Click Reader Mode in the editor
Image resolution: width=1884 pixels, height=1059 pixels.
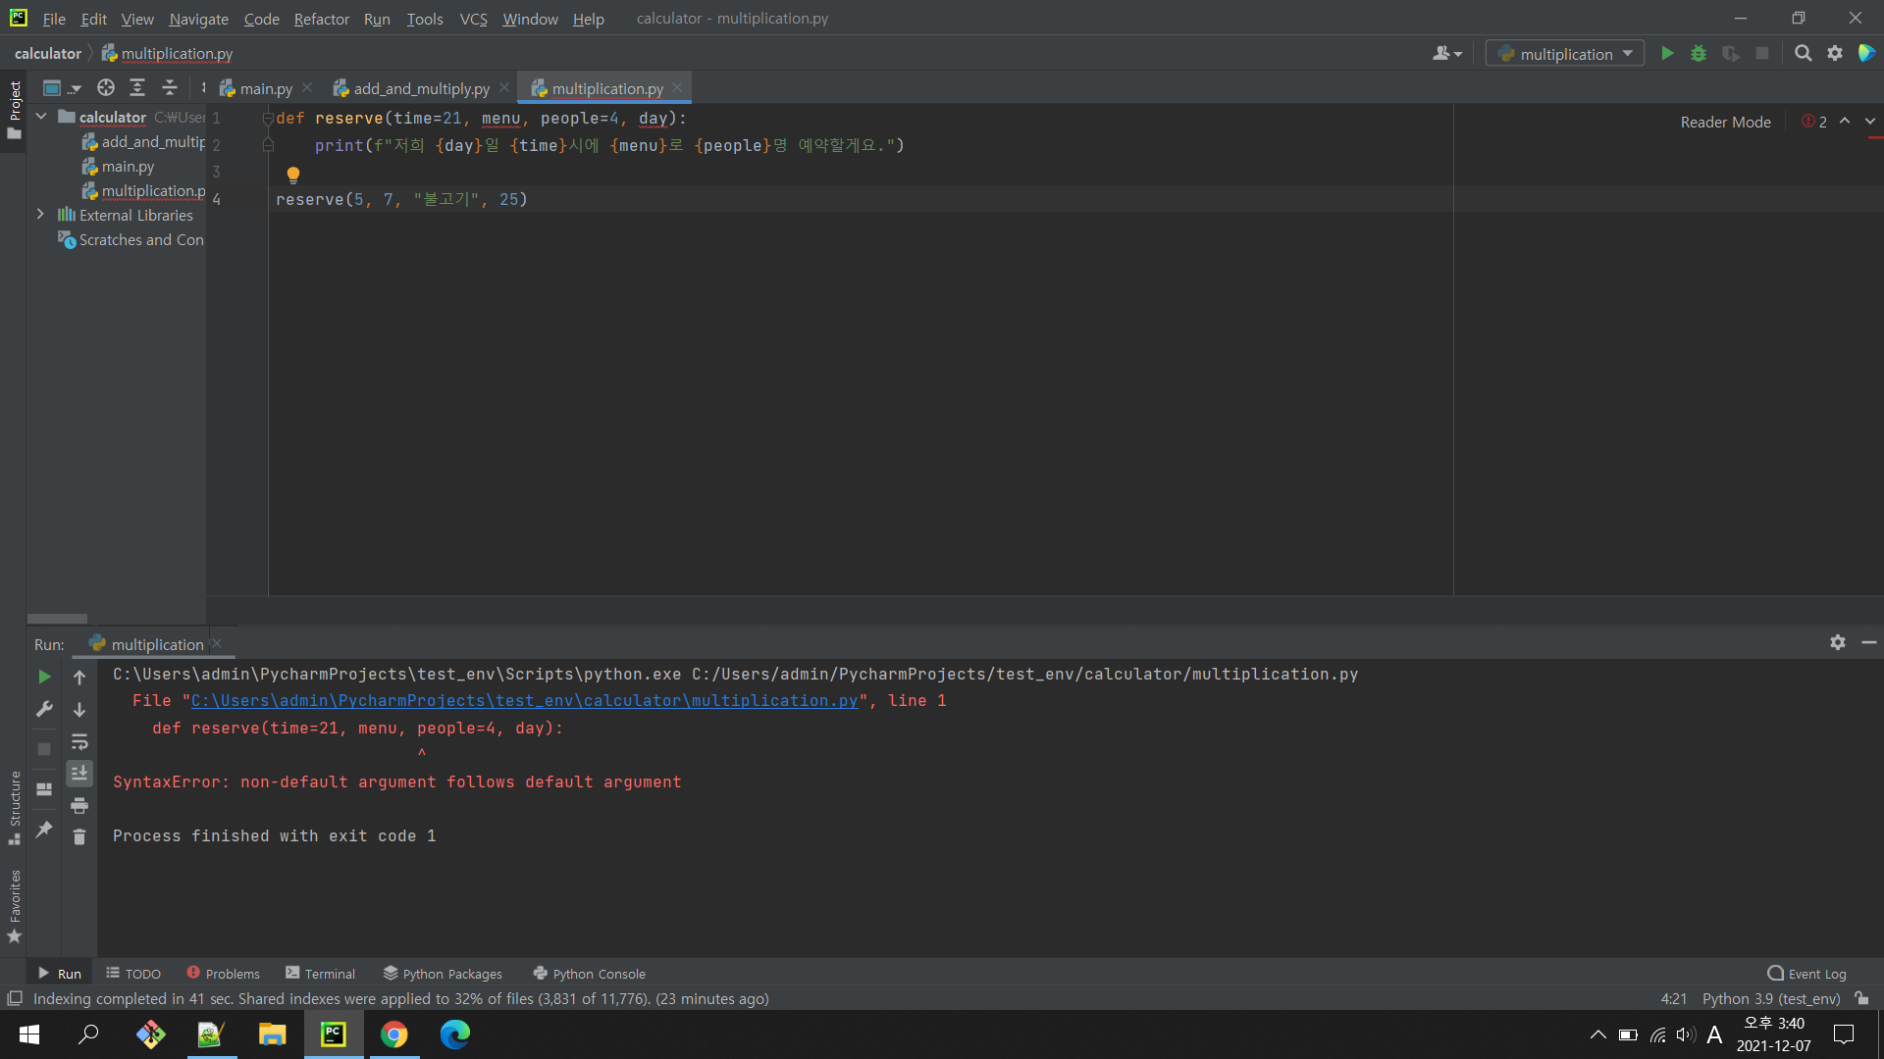coord(1725,122)
